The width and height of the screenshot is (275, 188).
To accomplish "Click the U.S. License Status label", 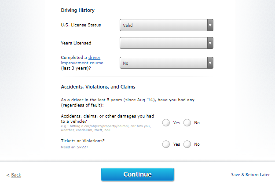I will coord(81,25).
